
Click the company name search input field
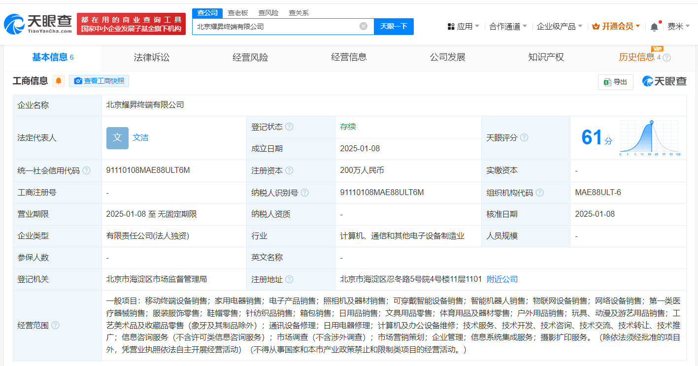click(x=276, y=27)
